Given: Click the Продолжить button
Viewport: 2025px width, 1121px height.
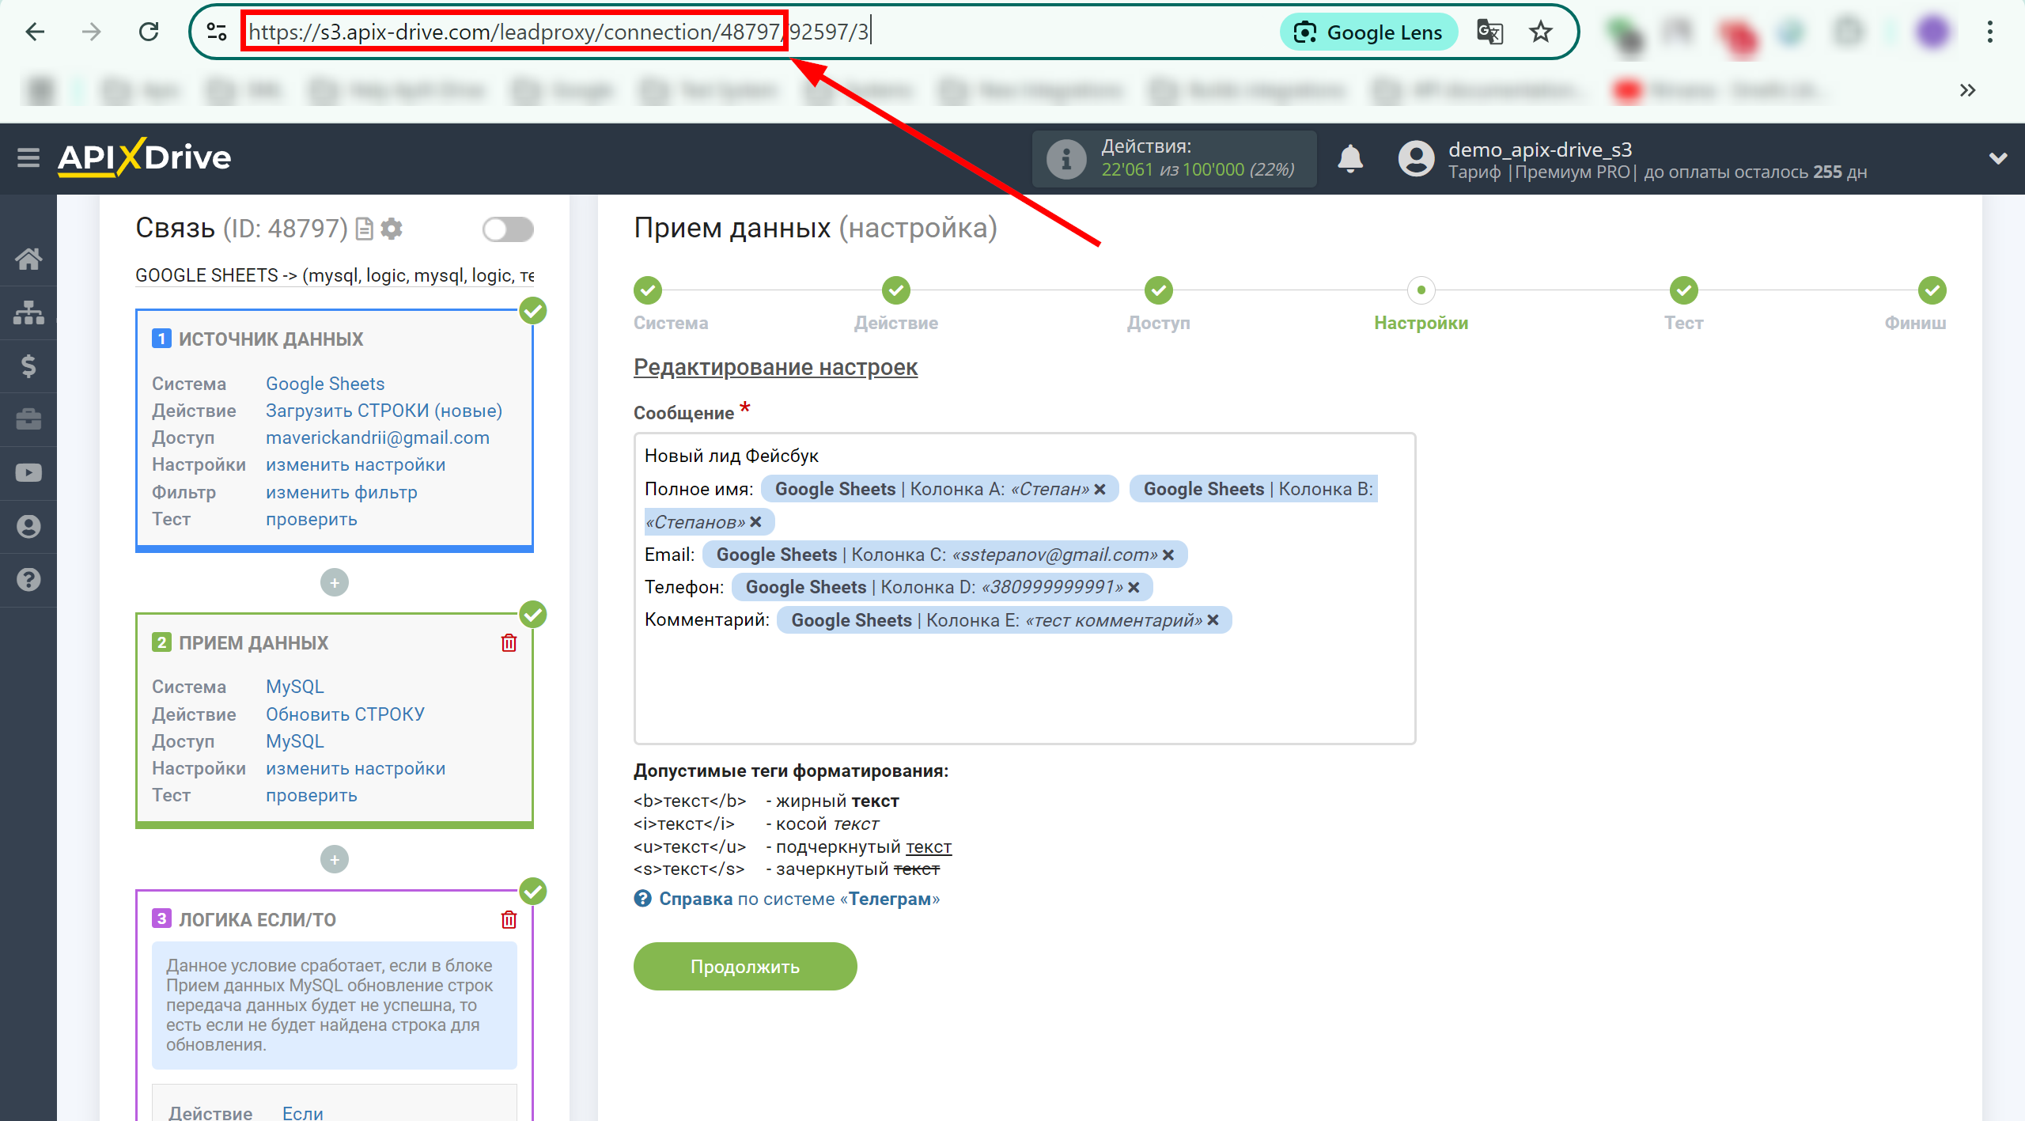Looking at the screenshot, I should click(x=745, y=966).
